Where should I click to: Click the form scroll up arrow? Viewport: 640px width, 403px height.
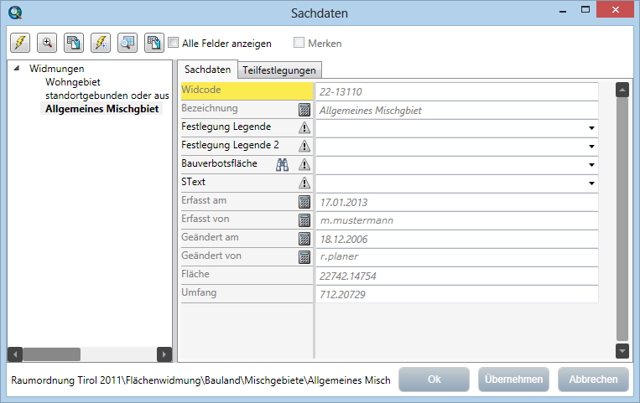622,90
